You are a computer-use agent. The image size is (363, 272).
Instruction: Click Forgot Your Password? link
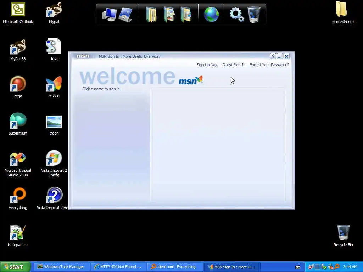click(x=269, y=65)
